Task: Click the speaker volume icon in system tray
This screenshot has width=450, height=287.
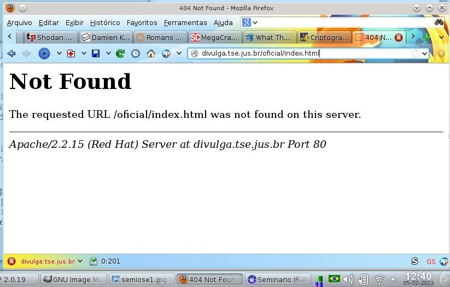Action: (348, 279)
